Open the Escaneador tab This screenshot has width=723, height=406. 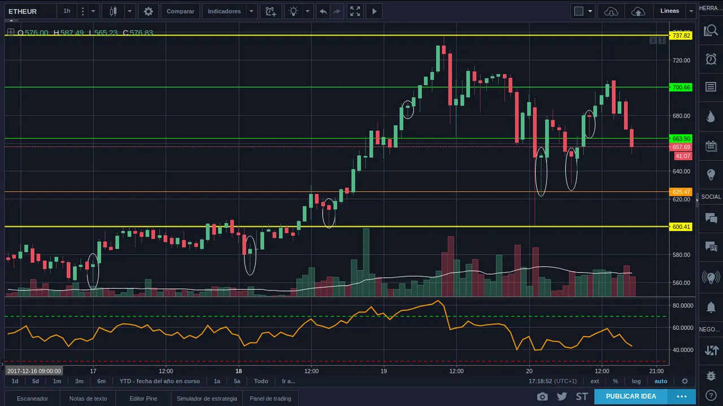tap(32, 399)
